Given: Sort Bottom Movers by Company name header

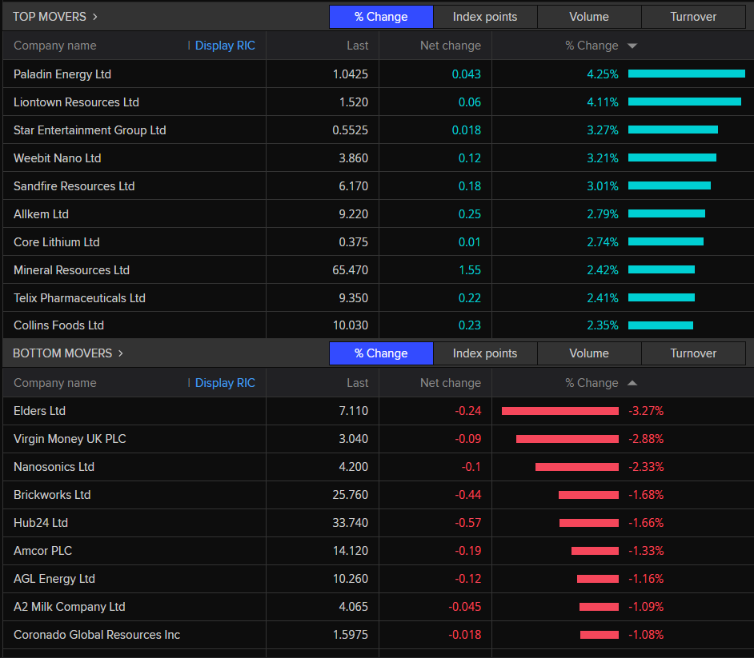Looking at the screenshot, I should click(x=54, y=383).
